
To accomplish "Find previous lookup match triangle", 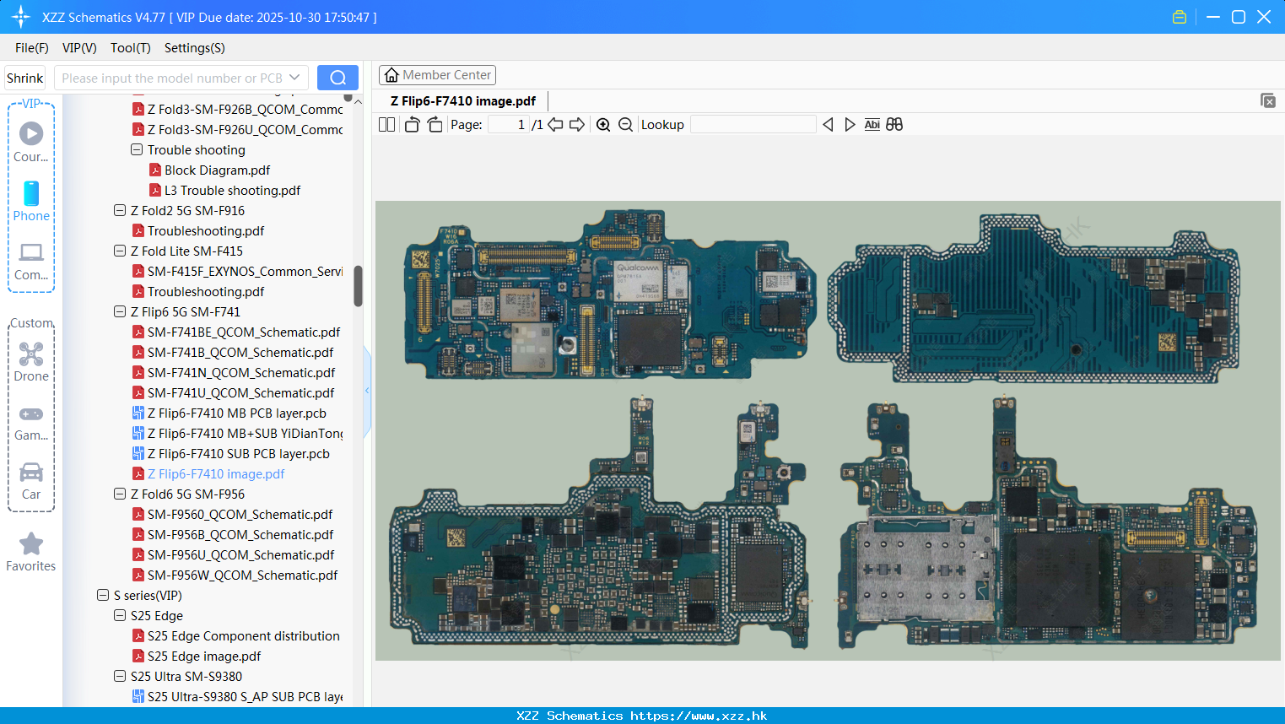I will tap(828, 124).
